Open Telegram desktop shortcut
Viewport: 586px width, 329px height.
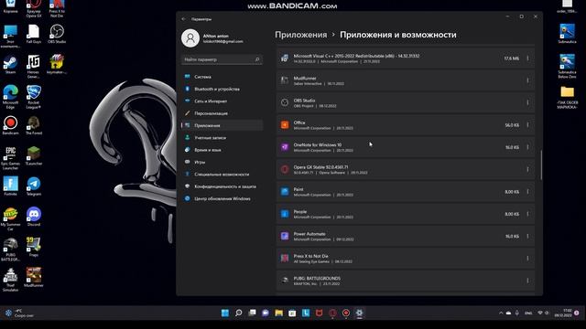[34, 186]
